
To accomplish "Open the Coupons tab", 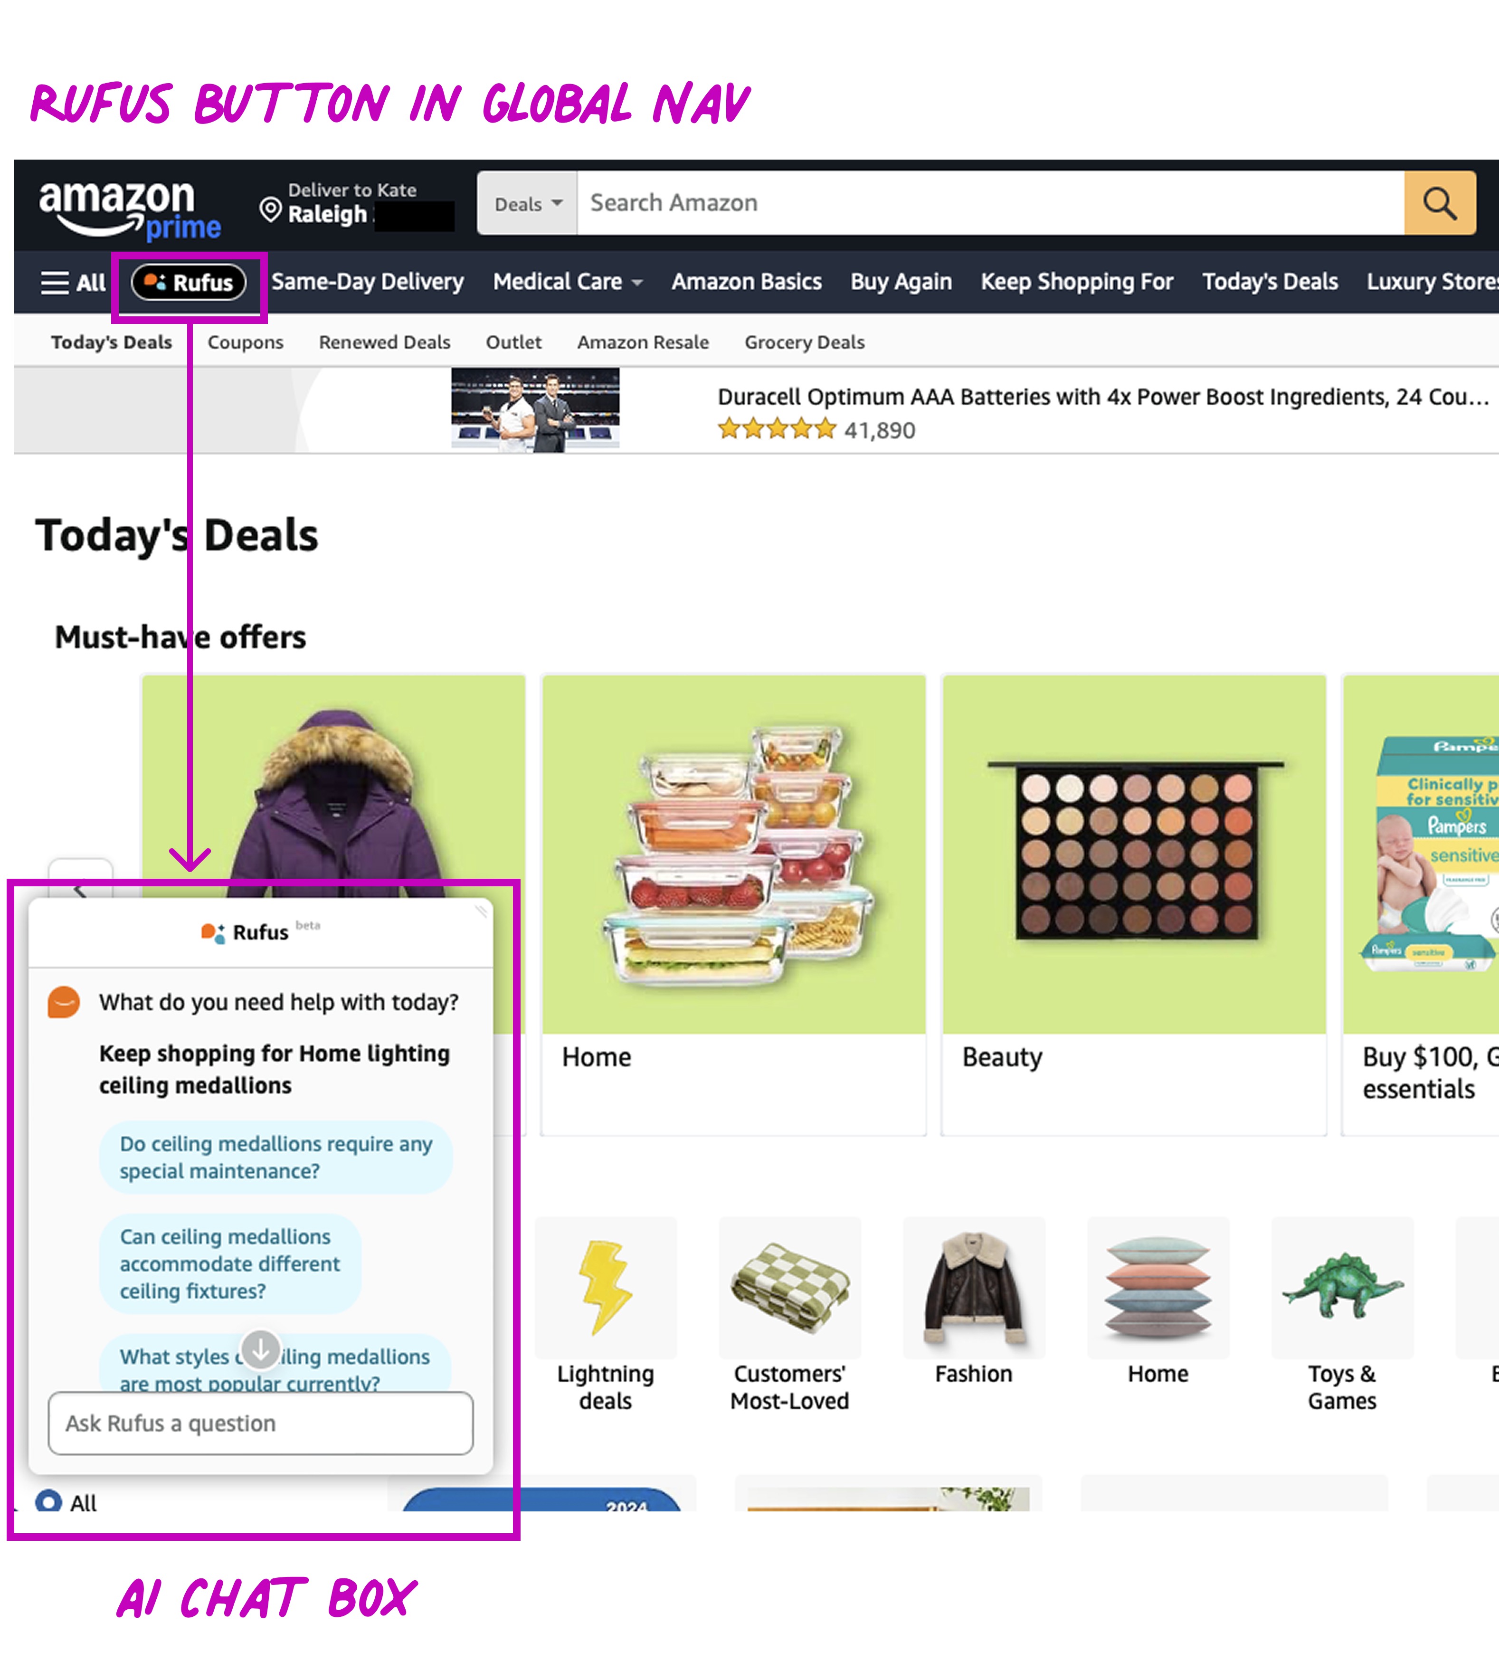I will coord(246,342).
